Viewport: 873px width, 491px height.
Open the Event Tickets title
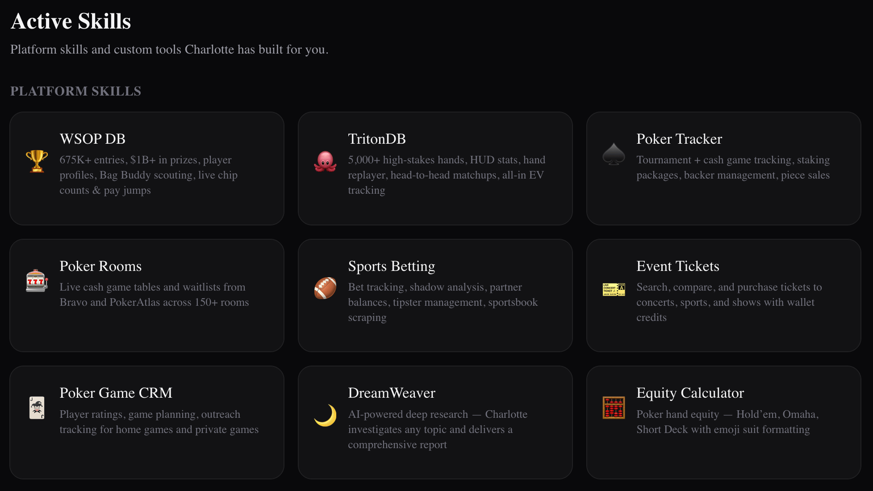(678, 266)
